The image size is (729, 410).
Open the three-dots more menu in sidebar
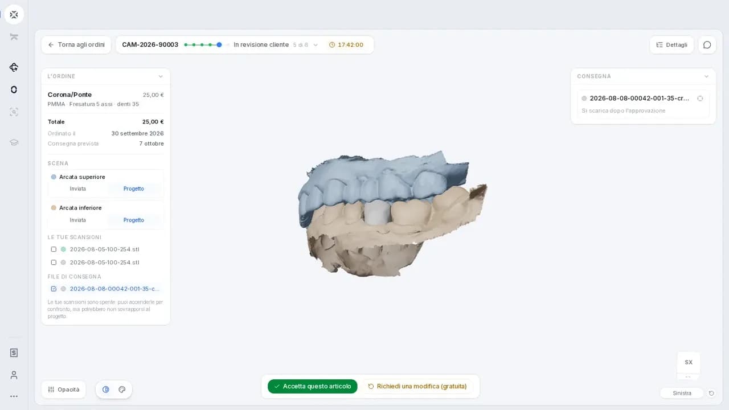pyautogui.click(x=14, y=396)
